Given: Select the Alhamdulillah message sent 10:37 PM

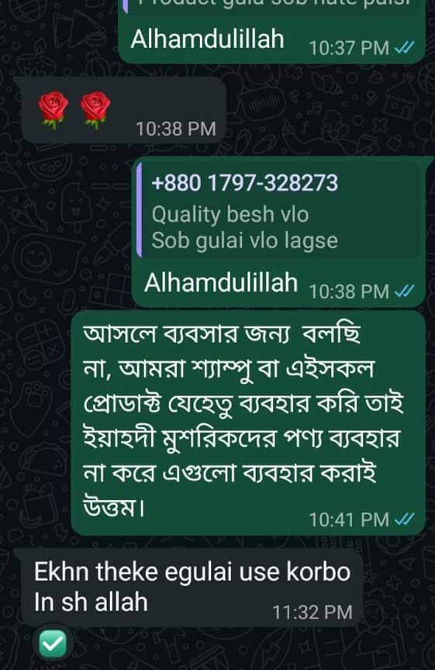Looking at the screenshot, I should [x=207, y=39].
